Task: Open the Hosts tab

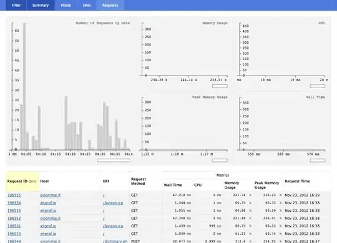Action: (x=66, y=5)
